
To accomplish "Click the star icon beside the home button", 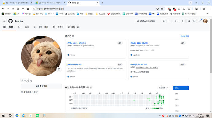I will pyautogui.click(x=28, y=9).
